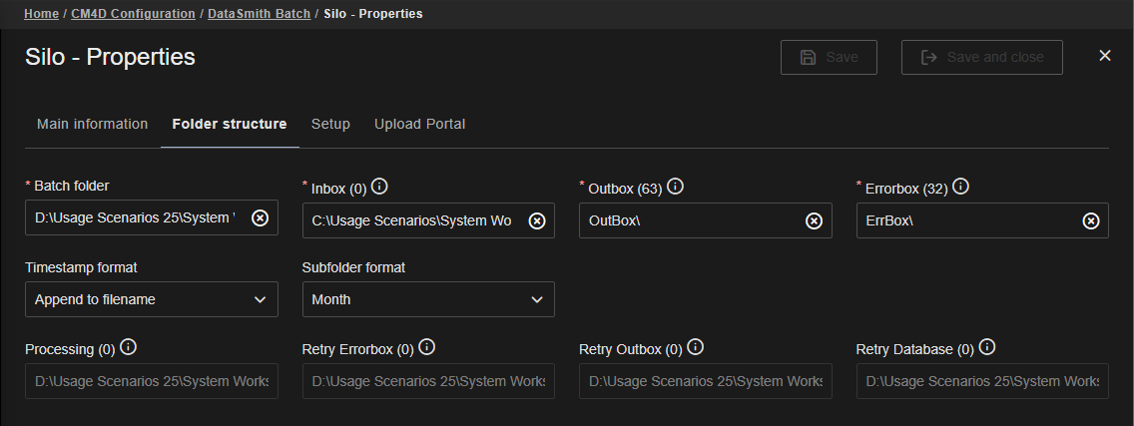The height and width of the screenshot is (426, 1134).
Task: Click info icon beside Retry Database
Action: [987, 348]
